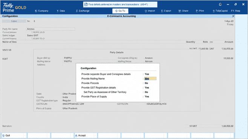Open the P: Print menu

200,11
